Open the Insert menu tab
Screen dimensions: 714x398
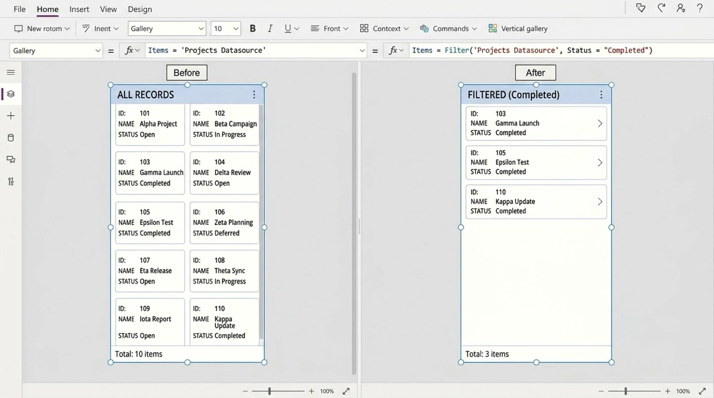[79, 9]
